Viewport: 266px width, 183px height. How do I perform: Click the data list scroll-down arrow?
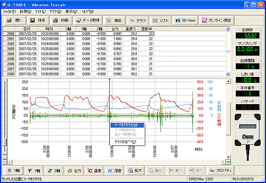[228, 74]
